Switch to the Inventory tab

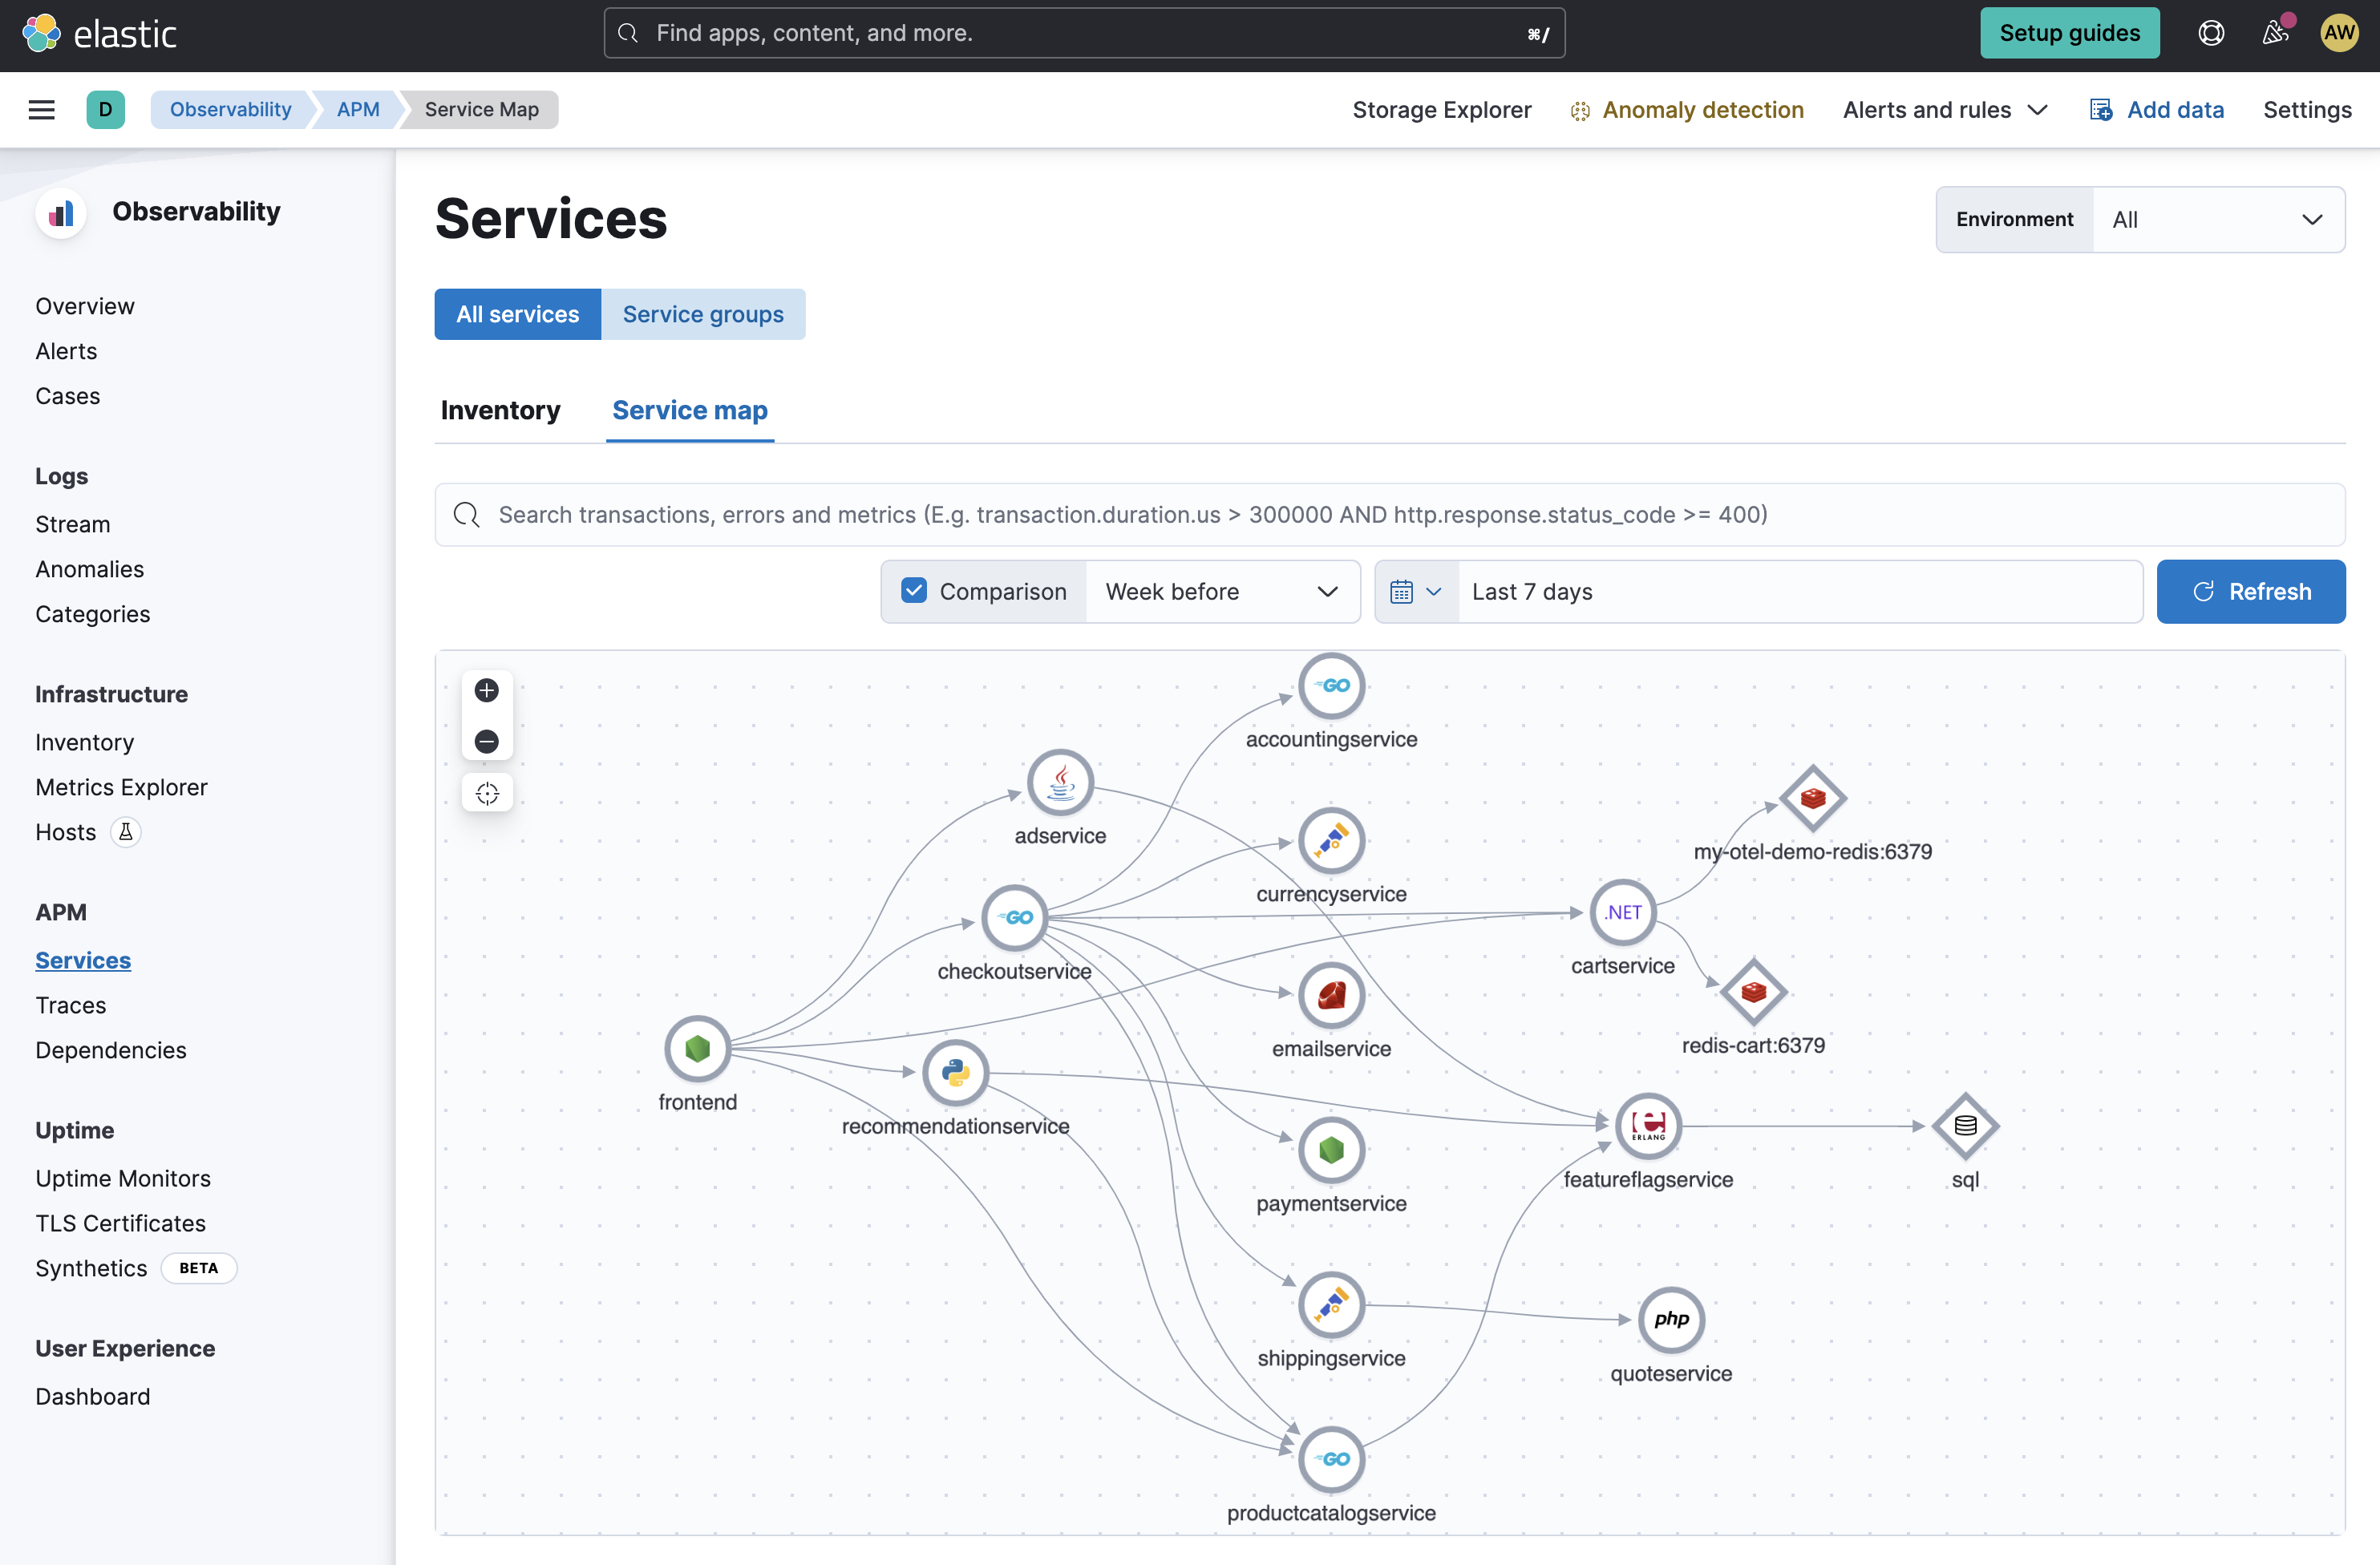(x=501, y=409)
